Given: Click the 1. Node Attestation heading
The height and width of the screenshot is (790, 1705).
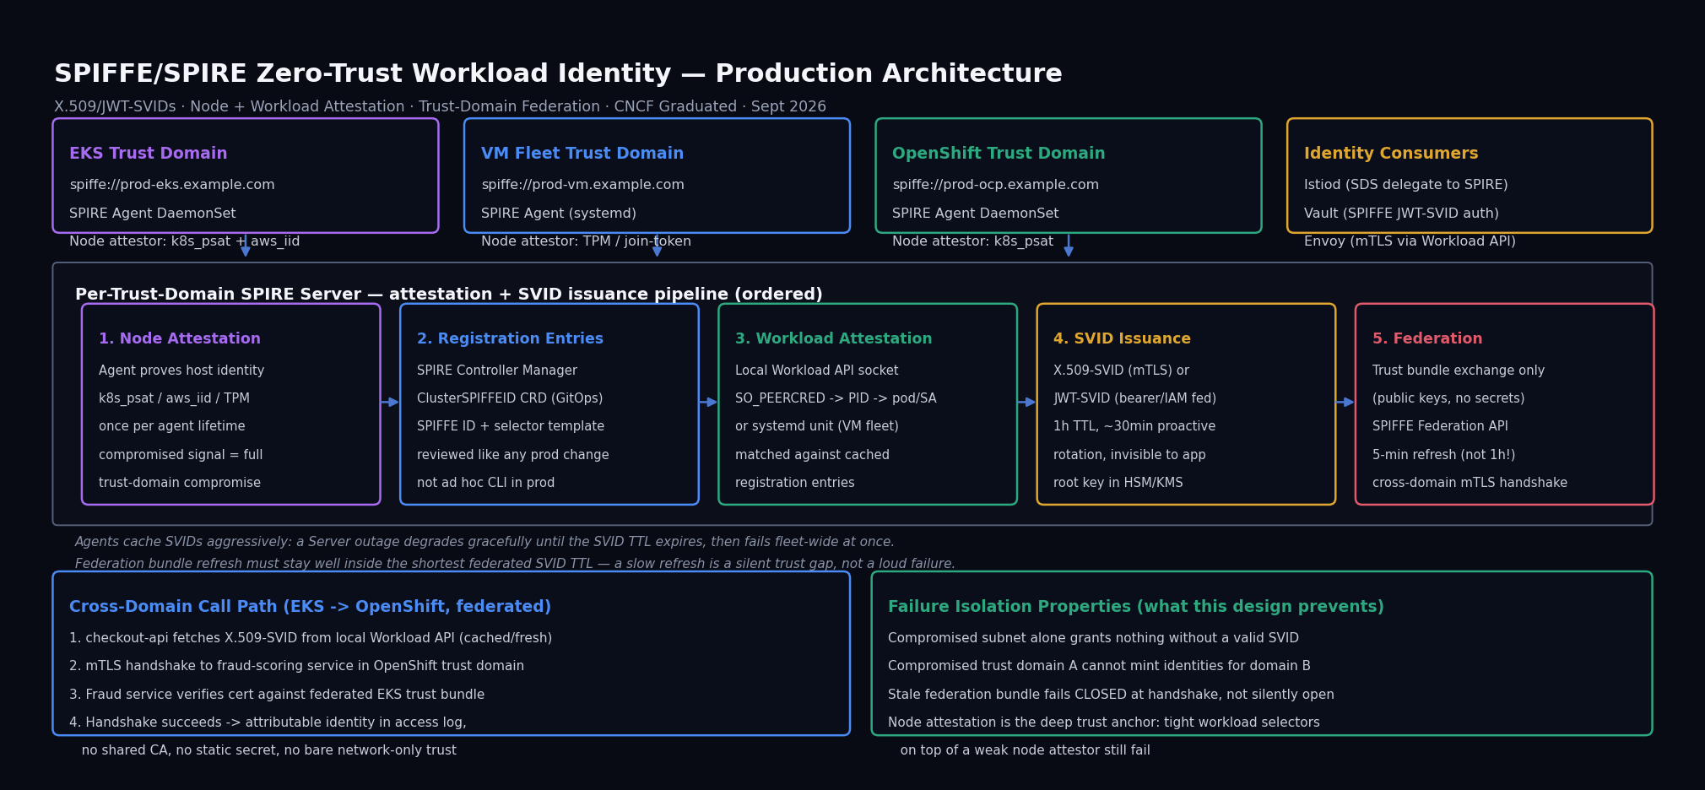Looking at the screenshot, I should tap(180, 338).
